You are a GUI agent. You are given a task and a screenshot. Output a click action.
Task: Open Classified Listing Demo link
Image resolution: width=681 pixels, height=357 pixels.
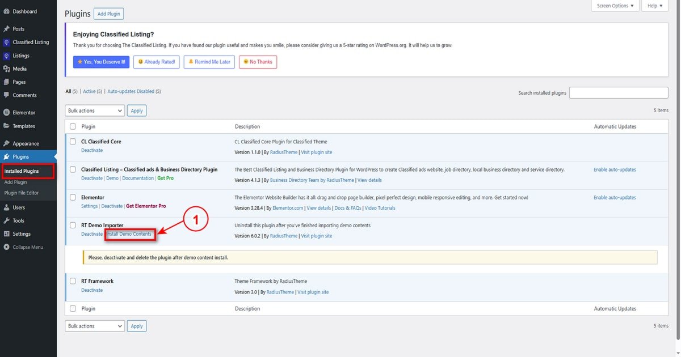tap(112, 178)
